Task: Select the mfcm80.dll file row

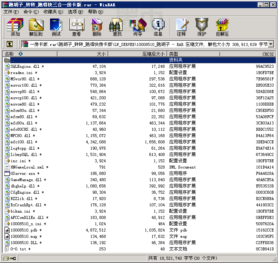Action: point(139,117)
